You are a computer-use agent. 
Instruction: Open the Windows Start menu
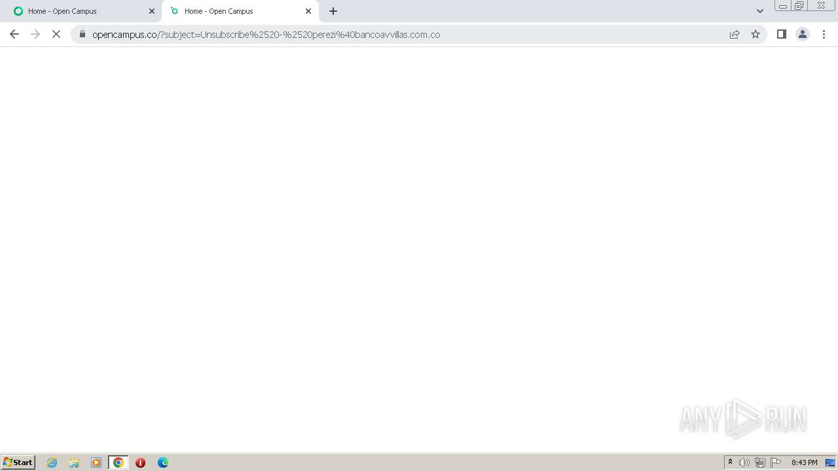18,462
